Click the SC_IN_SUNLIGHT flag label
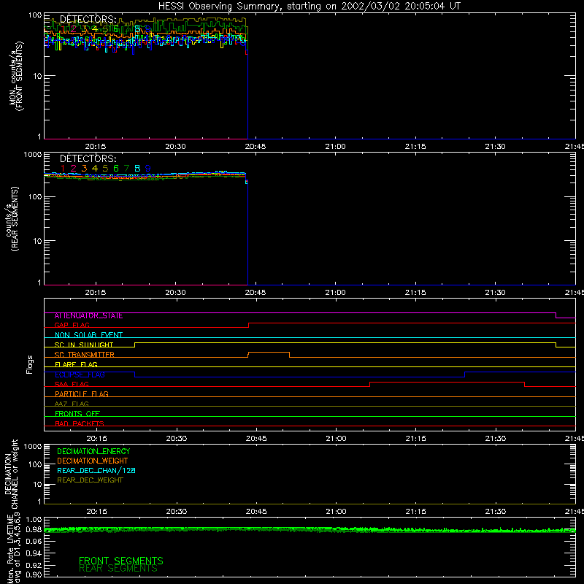 click(x=84, y=345)
